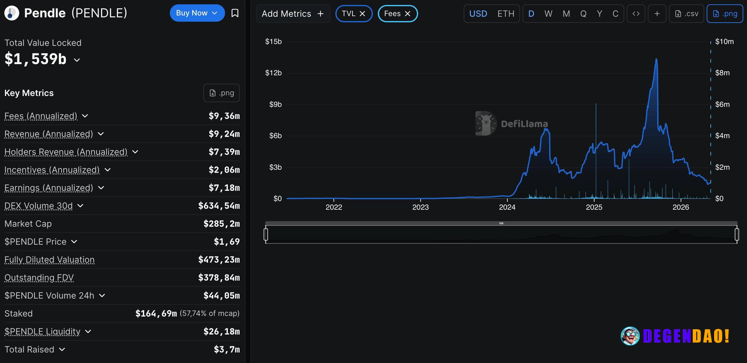Select daily (D) interval
747x363 pixels.
click(x=531, y=14)
